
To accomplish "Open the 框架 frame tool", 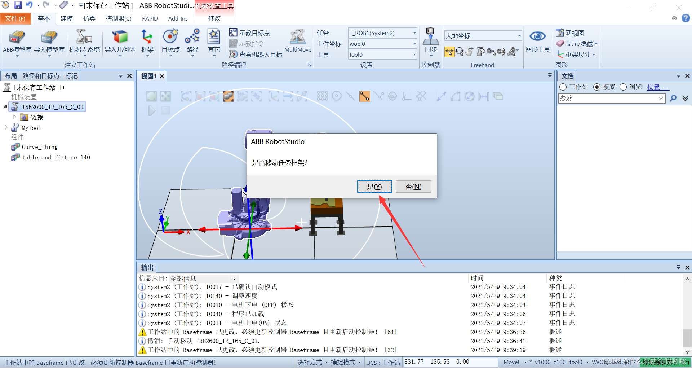I will click(147, 42).
